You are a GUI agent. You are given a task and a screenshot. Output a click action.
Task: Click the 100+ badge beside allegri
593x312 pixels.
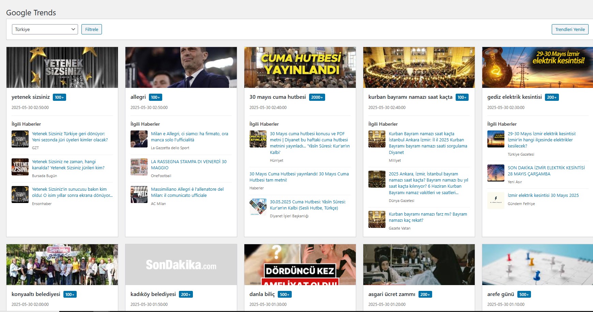click(x=155, y=97)
